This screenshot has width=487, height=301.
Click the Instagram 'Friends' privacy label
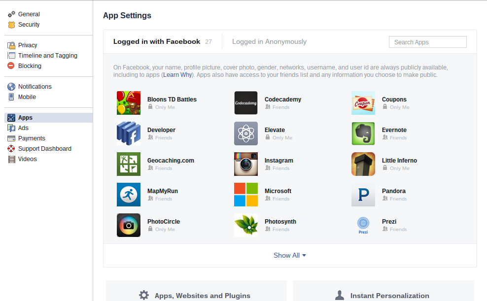[281, 168]
